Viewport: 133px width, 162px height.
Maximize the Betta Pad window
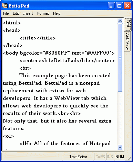(119, 5)
